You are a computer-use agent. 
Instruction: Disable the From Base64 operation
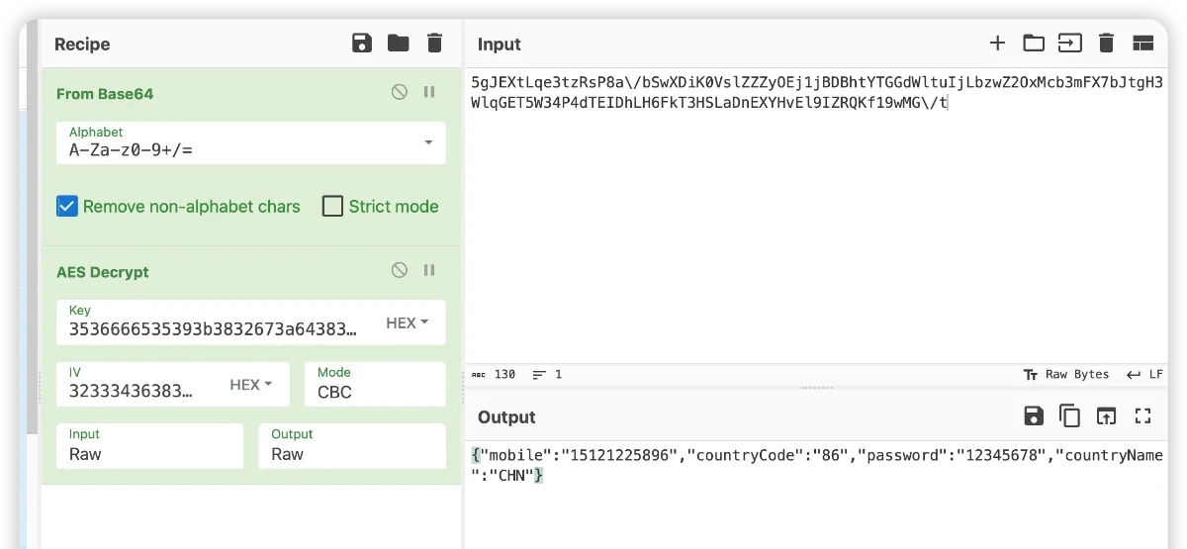(x=400, y=92)
